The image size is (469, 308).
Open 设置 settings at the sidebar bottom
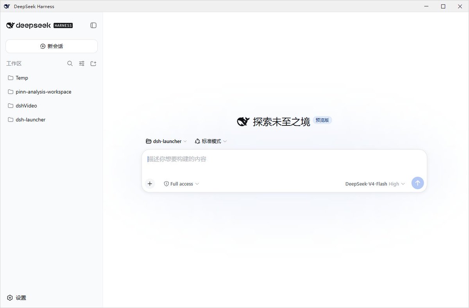(x=17, y=298)
